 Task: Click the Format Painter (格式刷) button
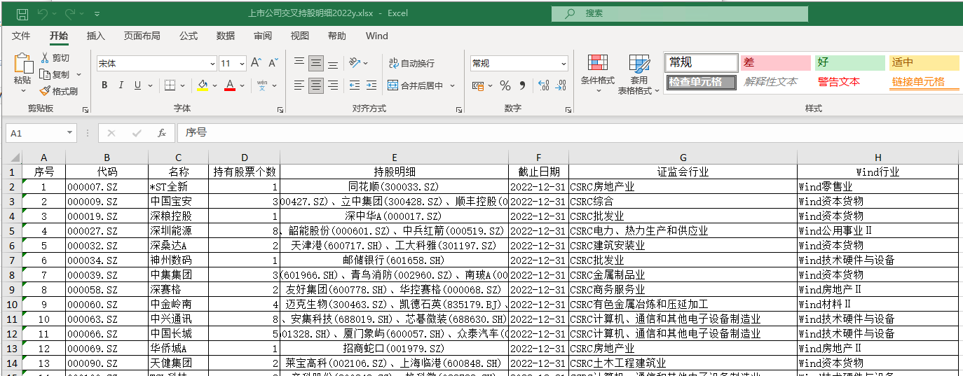point(59,91)
